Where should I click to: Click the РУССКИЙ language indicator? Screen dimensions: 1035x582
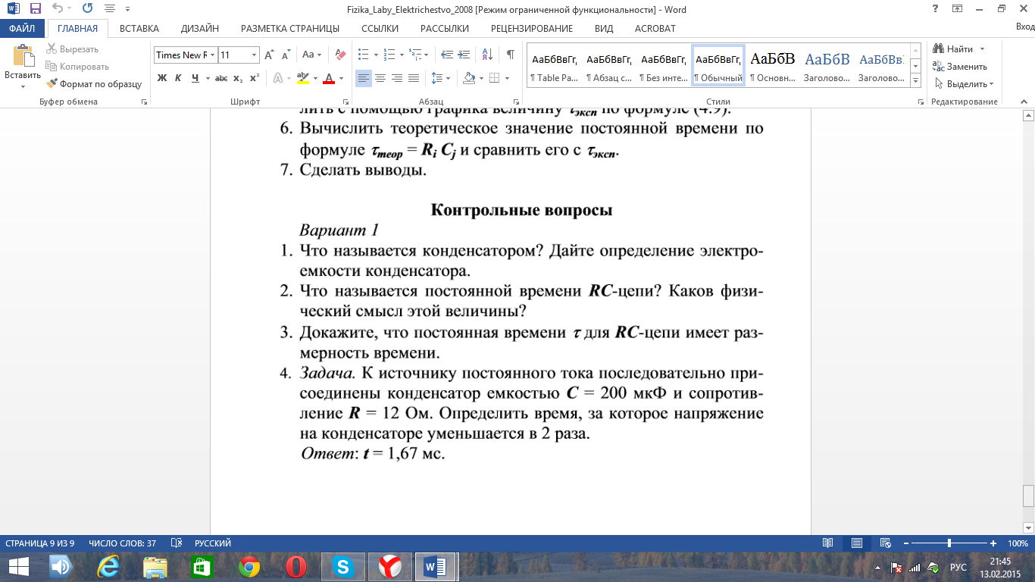click(x=213, y=543)
